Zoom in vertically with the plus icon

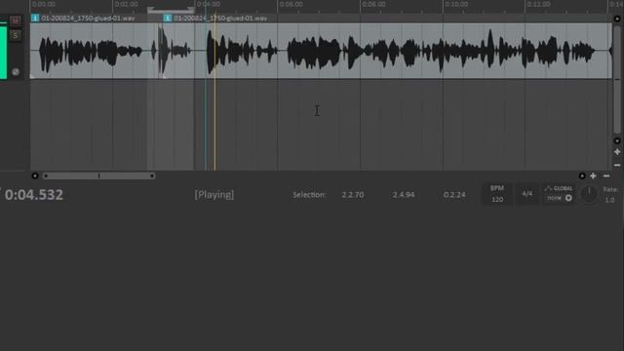pos(617,152)
